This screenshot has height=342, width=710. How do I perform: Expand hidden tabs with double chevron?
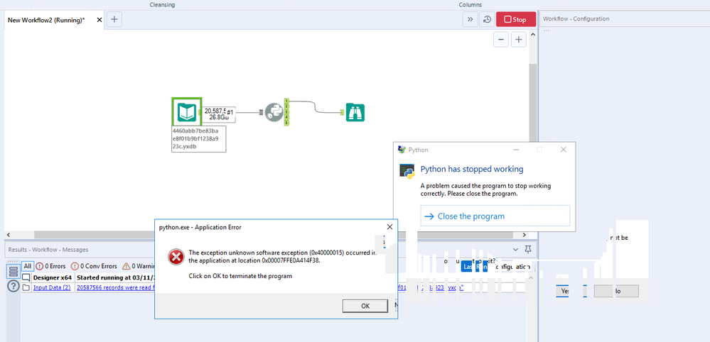pos(470,19)
